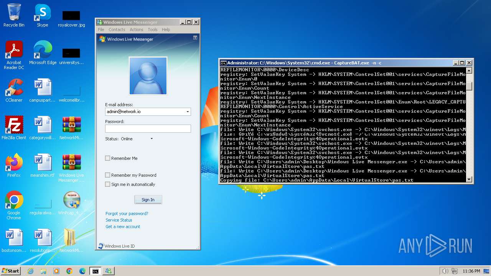Switch to Messenger taskbar button
Screen dimensions: 491x276
click(108, 271)
